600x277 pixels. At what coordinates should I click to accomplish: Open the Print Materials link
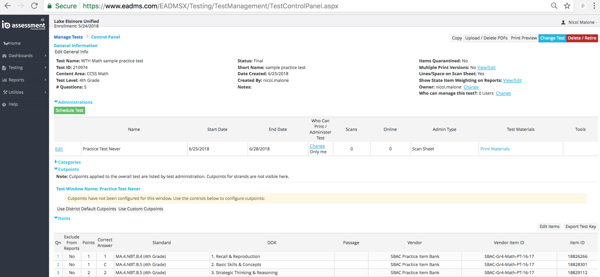(495, 149)
